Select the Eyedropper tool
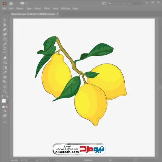 click(x=5, y=72)
